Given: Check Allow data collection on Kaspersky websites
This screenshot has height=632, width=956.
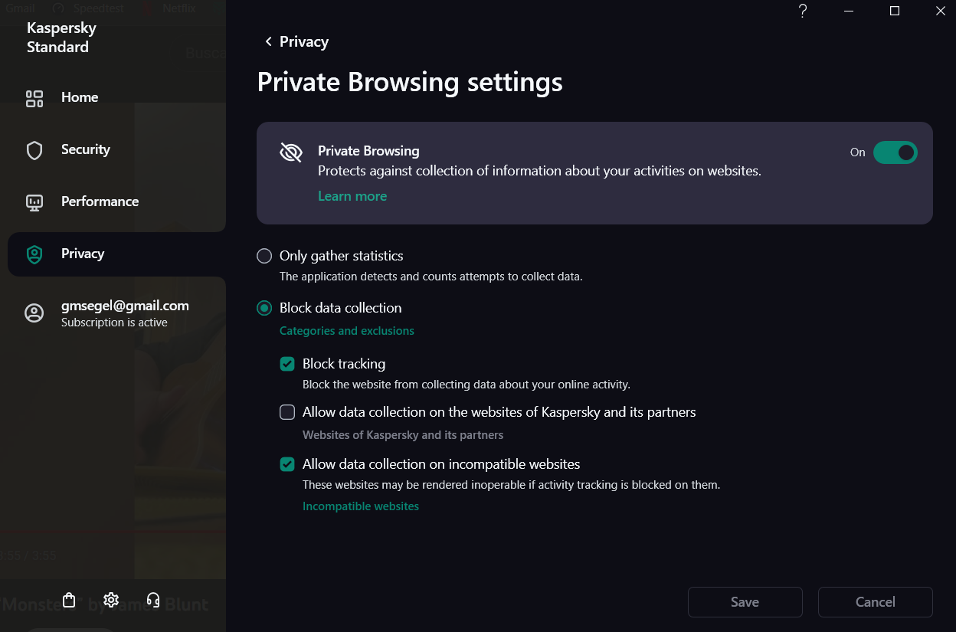Looking at the screenshot, I should coord(287,412).
